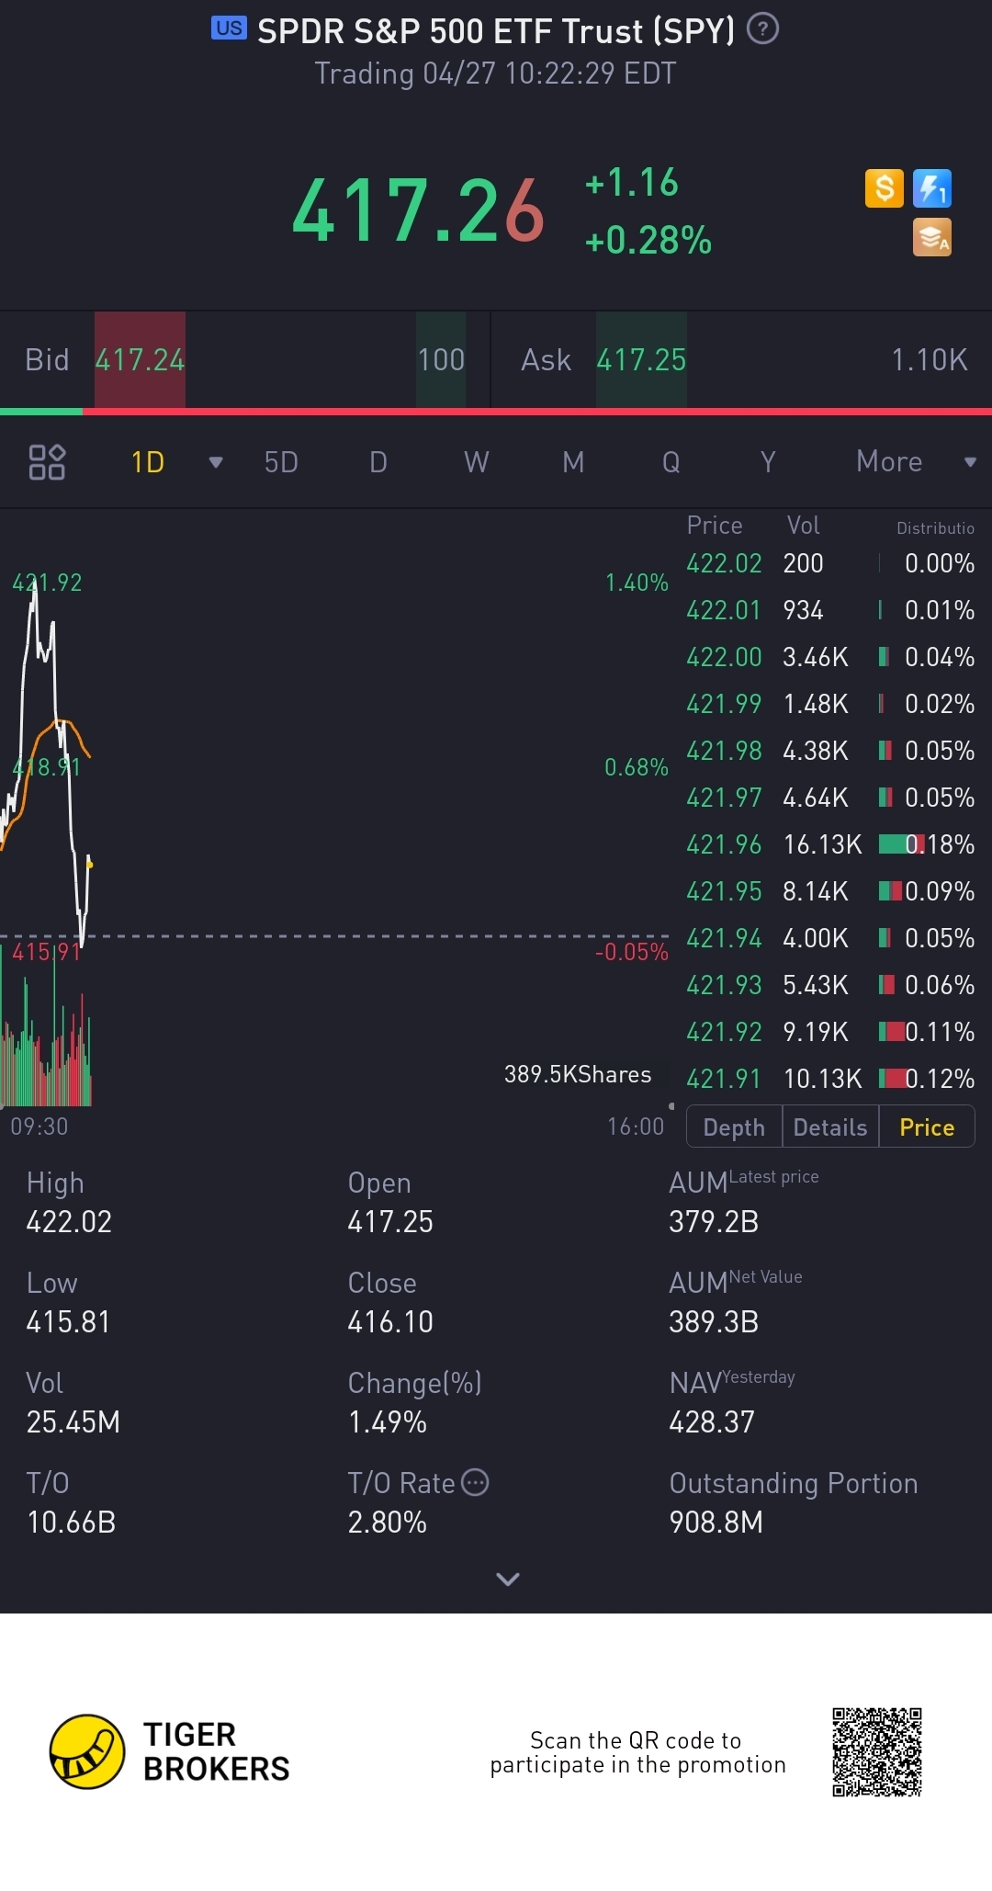992x1891 pixels.
Task: Tap the +0.28% change value
Action: click(x=648, y=241)
